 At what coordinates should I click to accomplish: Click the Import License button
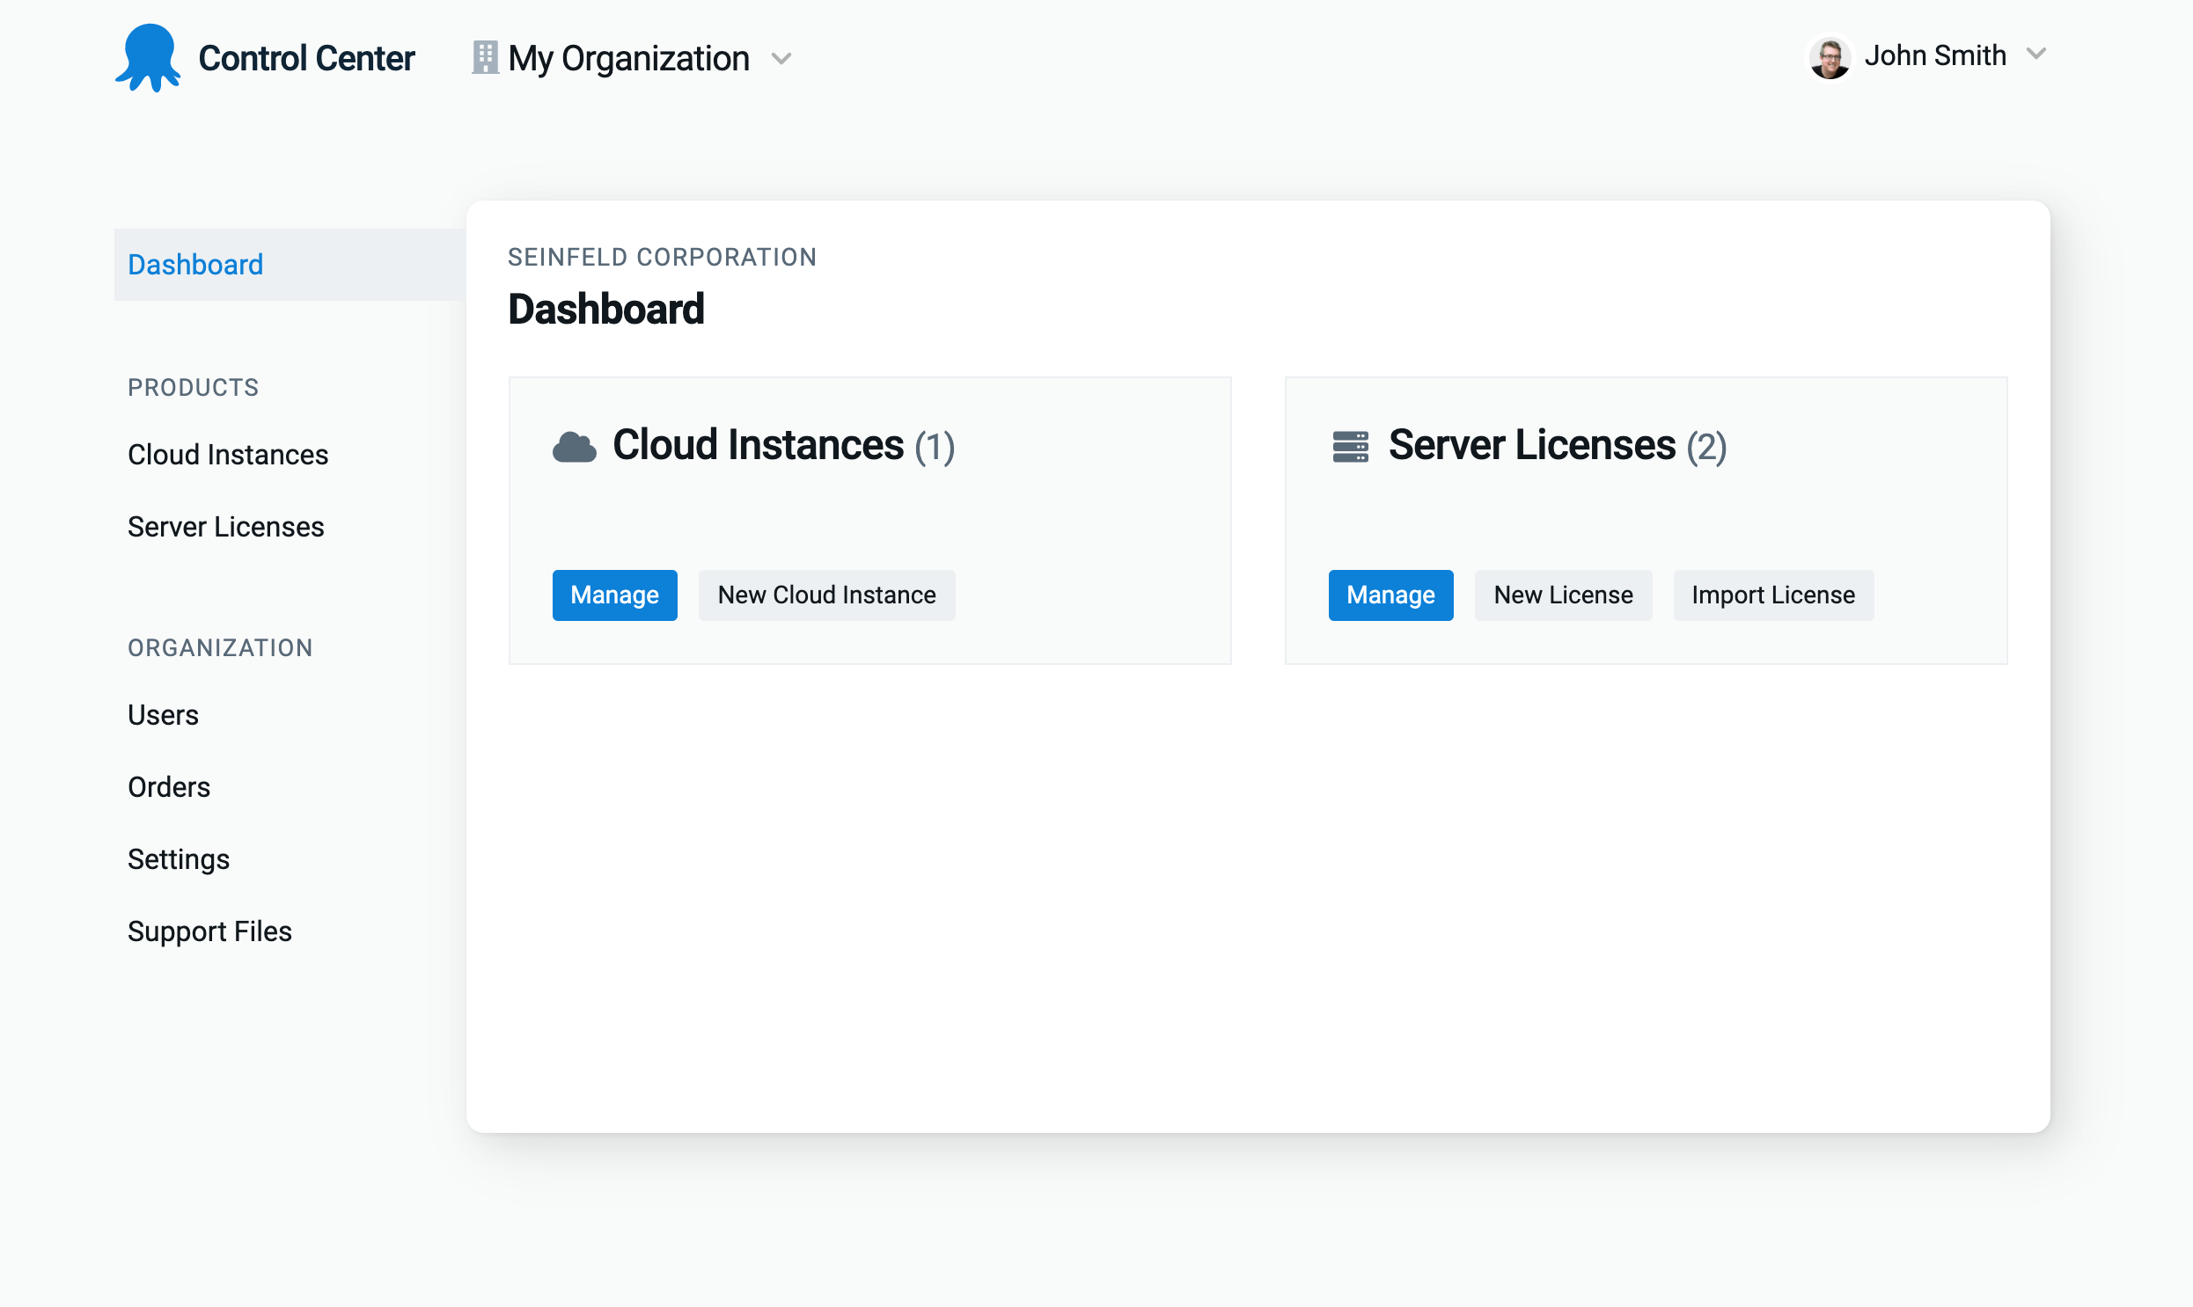pyautogui.click(x=1772, y=595)
